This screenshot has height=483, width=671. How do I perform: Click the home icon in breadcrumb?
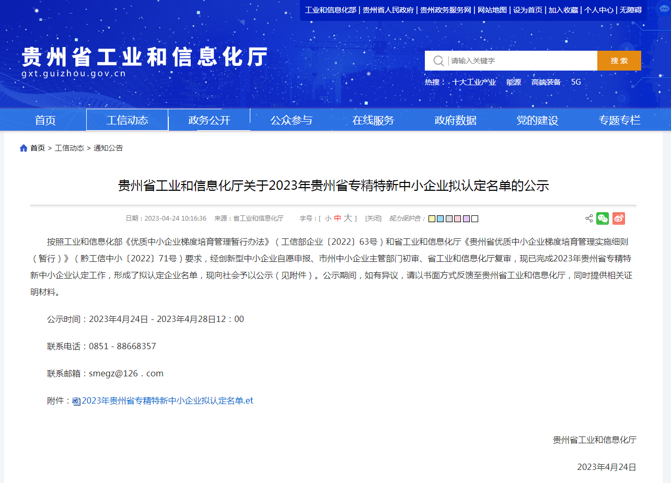point(24,148)
